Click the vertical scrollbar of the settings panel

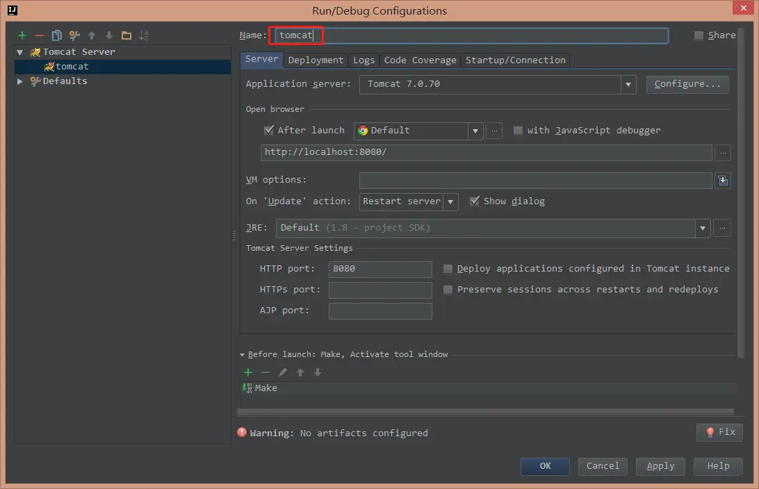pos(740,192)
